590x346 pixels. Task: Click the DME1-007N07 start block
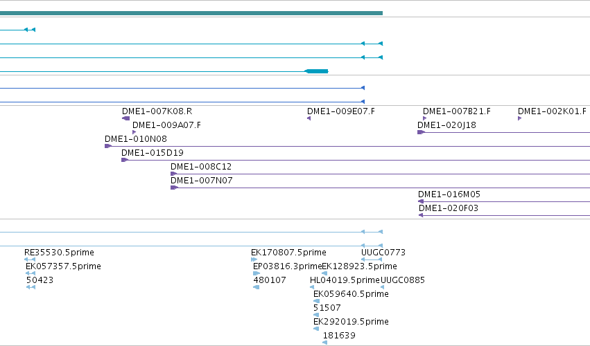tap(174, 188)
